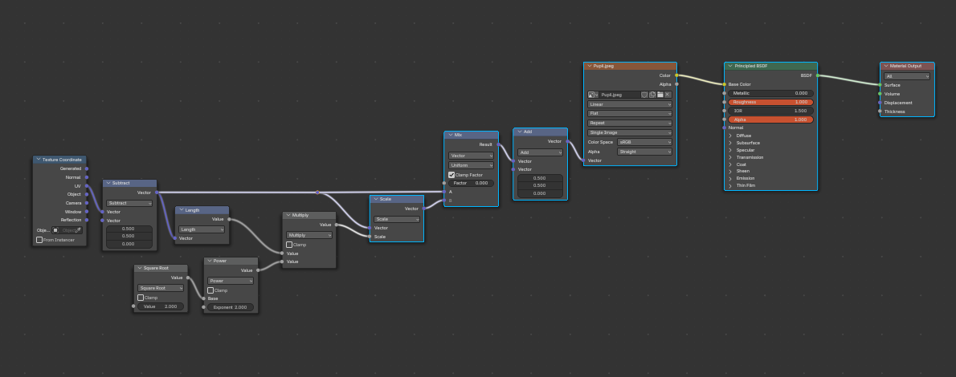Click the Mix Factor field
956x377 pixels.
(472, 183)
